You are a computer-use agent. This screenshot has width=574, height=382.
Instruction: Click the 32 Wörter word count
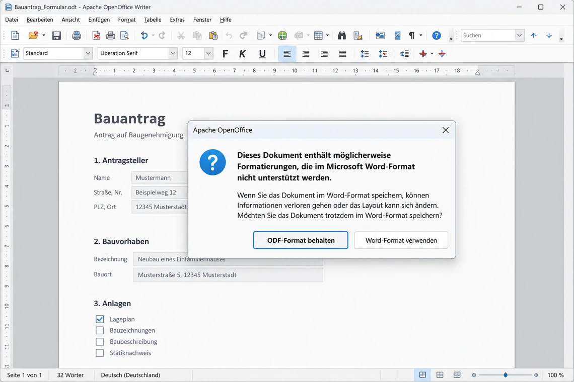pos(70,375)
